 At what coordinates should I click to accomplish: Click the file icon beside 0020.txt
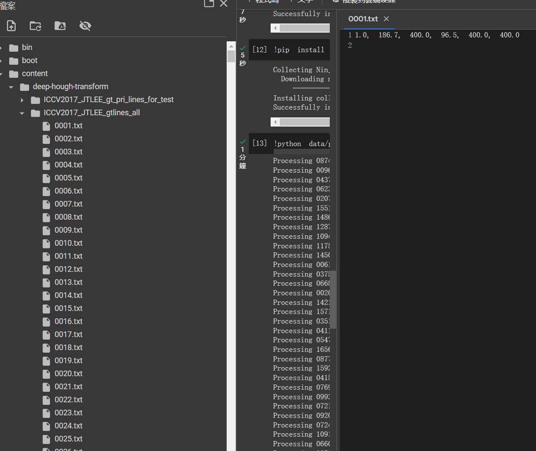pyautogui.click(x=46, y=374)
